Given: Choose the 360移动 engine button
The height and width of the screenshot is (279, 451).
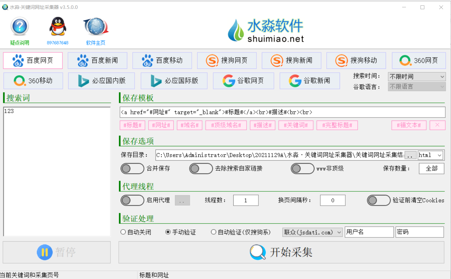Looking at the screenshot, I should pyautogui.click(x=33, y=81).
